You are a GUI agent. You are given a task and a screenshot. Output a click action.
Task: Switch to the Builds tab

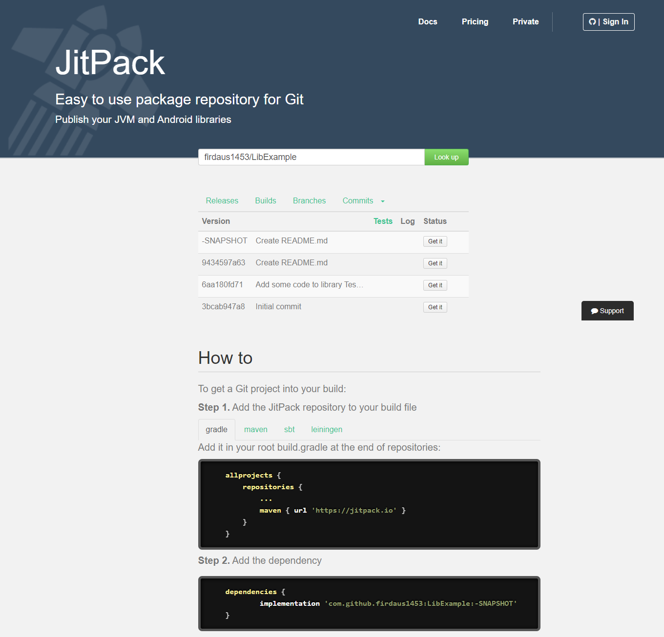(x=265, y=200)
